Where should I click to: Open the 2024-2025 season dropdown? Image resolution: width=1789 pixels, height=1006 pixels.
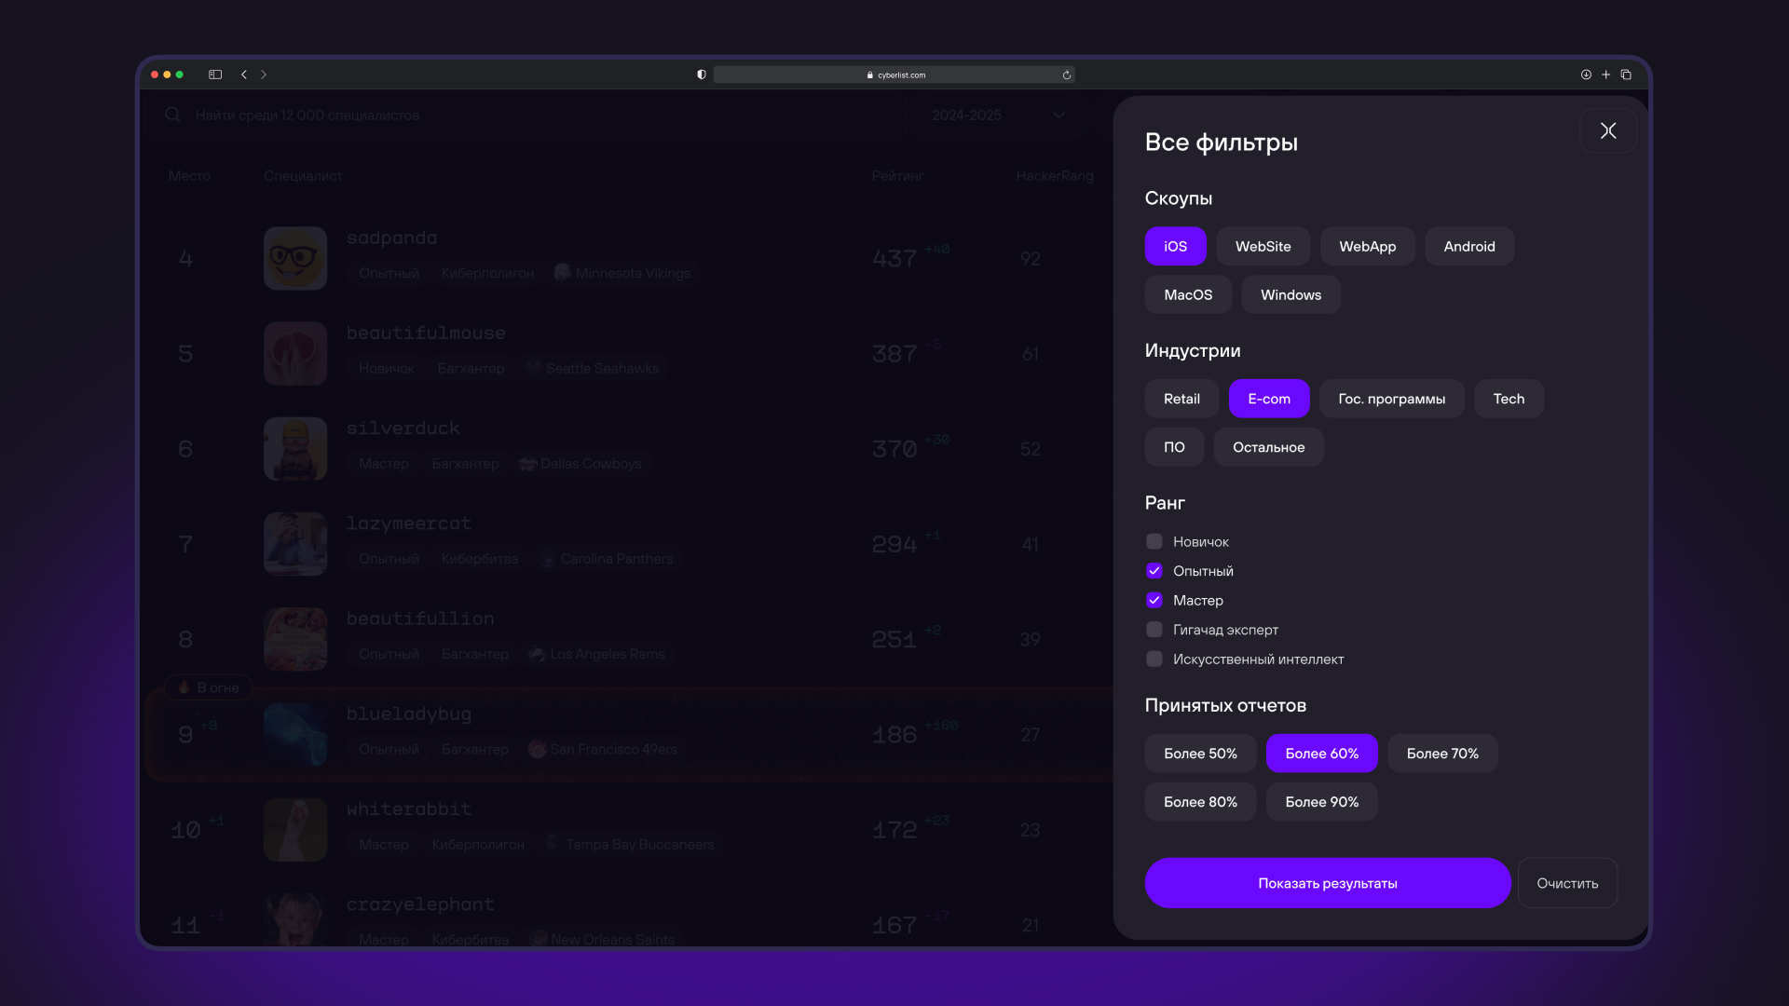pyautogui.click(x=997, y=116)
